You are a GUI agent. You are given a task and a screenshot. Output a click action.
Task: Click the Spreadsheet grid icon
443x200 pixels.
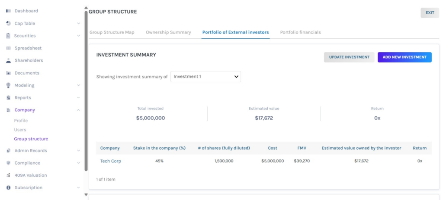(x=9, y=48)
